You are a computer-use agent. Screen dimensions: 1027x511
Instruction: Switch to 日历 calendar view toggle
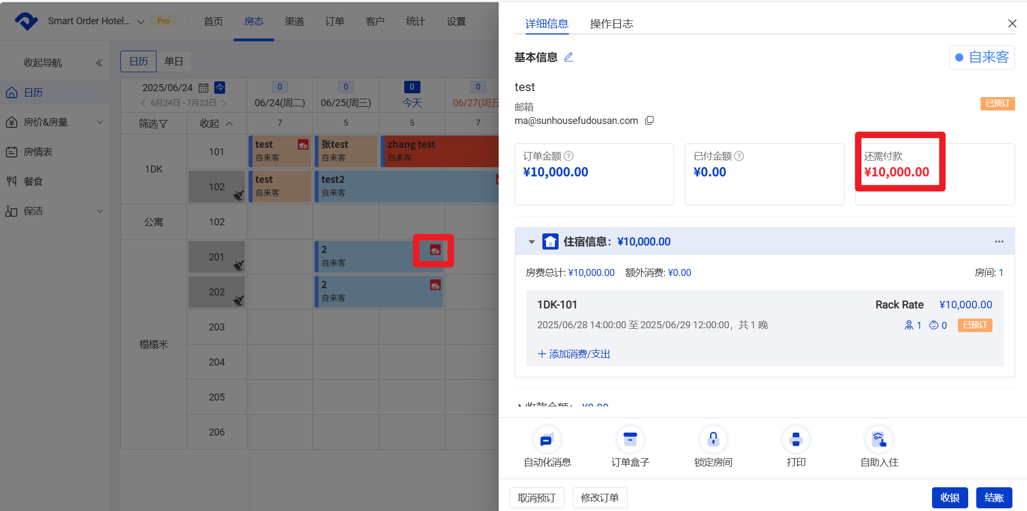pyautogui.click(x=139, y=61)
